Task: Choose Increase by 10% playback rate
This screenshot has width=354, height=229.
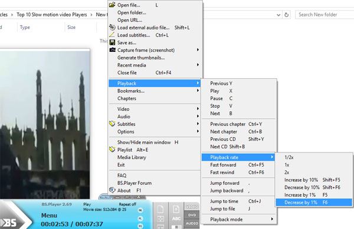Action: [x=314, y=180]
